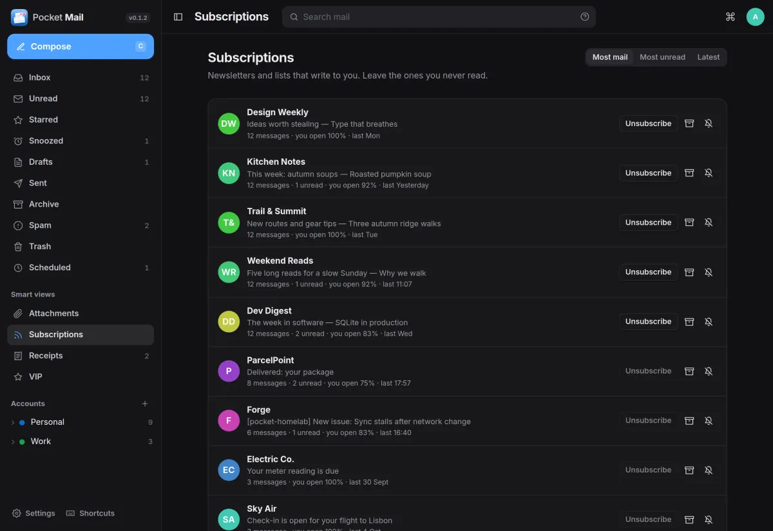773x531 pixels.
Task: Show Starred messages
Action: click(81, 120)
